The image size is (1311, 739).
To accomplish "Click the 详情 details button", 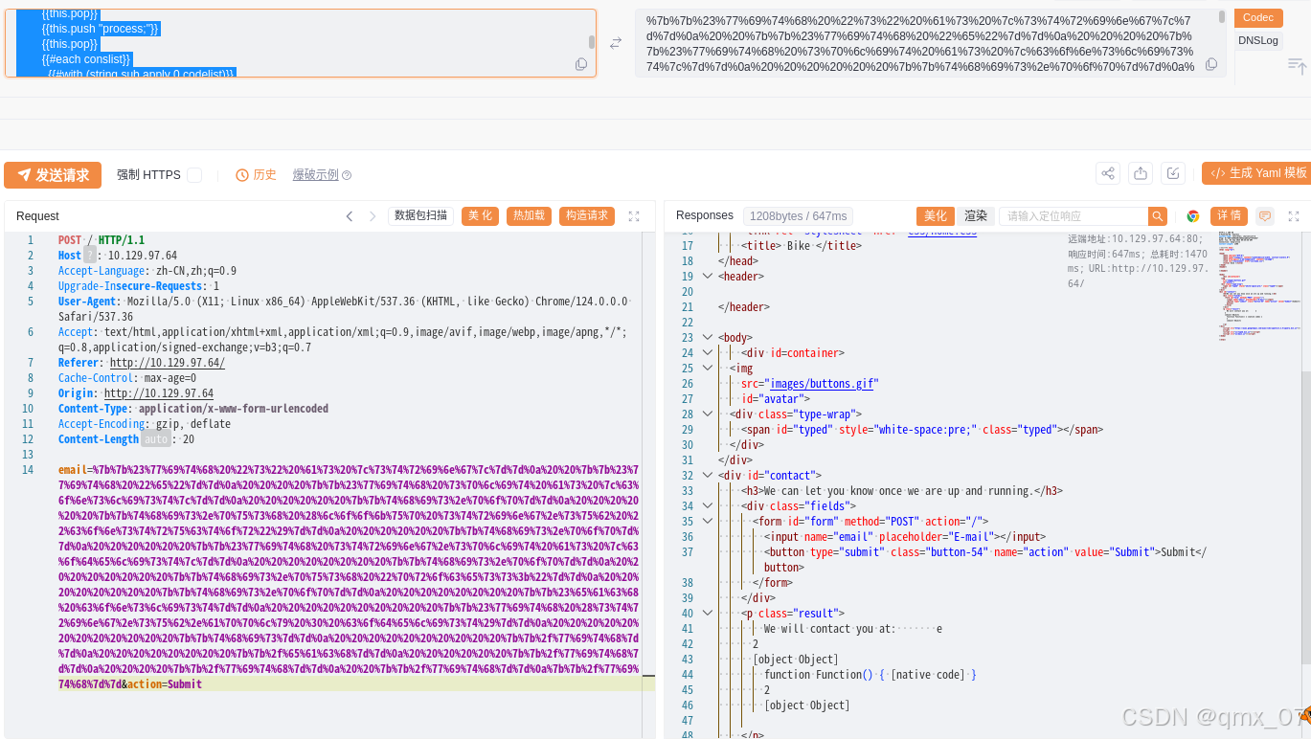I will 1229,216.
